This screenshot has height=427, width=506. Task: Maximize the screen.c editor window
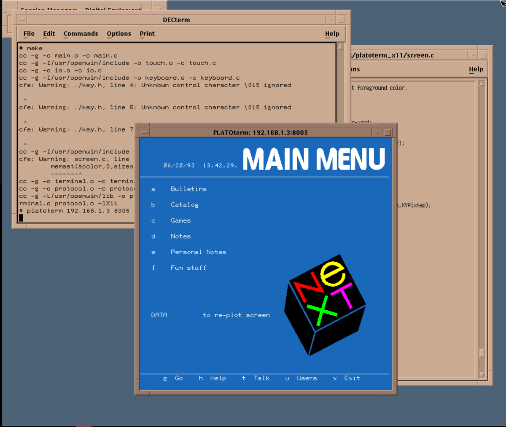[483, 55]
